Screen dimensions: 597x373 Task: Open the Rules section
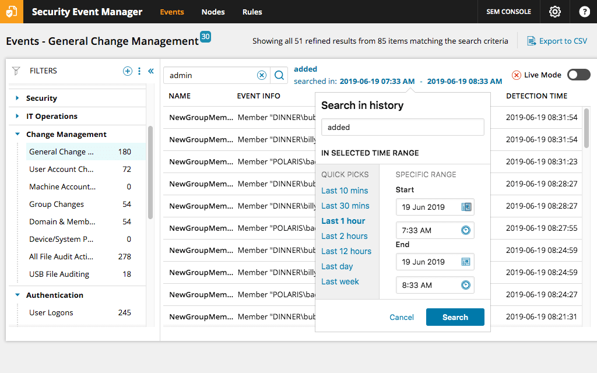[x=252, y=12]
